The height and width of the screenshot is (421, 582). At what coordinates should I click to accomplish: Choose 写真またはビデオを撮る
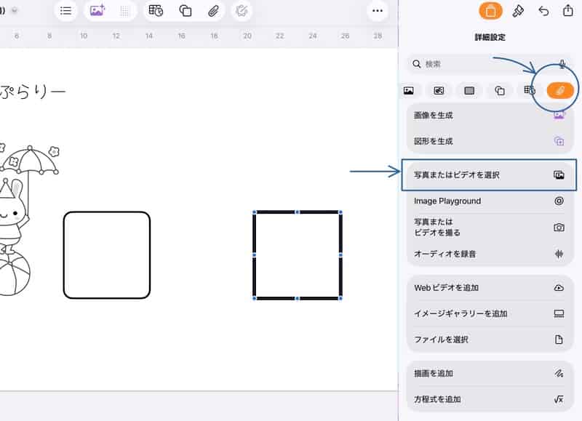[x=489, y=228]
